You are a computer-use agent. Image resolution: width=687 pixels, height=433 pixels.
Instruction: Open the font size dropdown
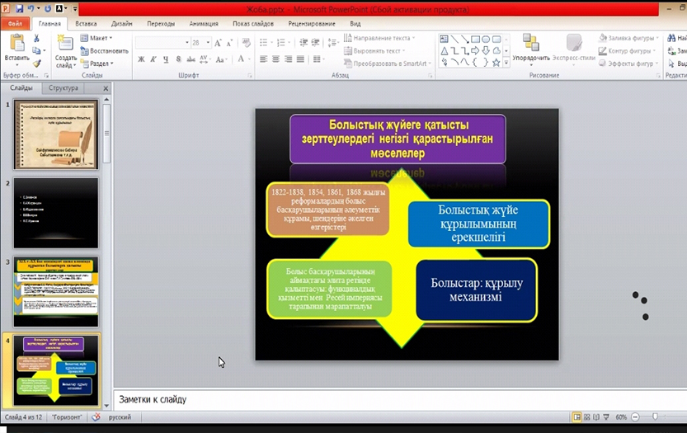208,42
